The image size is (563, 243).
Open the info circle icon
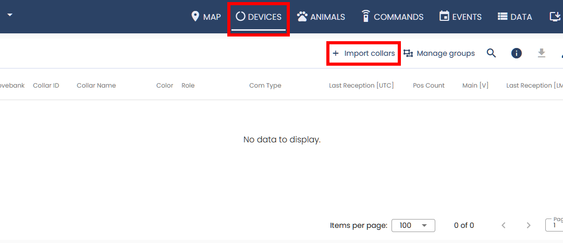pyautogui.click(x=517, y=53)
